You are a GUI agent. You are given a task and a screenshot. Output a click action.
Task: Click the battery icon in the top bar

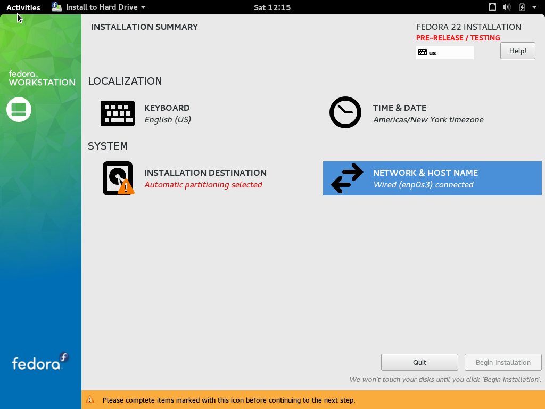point(522,7)
